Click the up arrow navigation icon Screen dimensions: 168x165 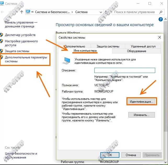[x=22, y=12]
